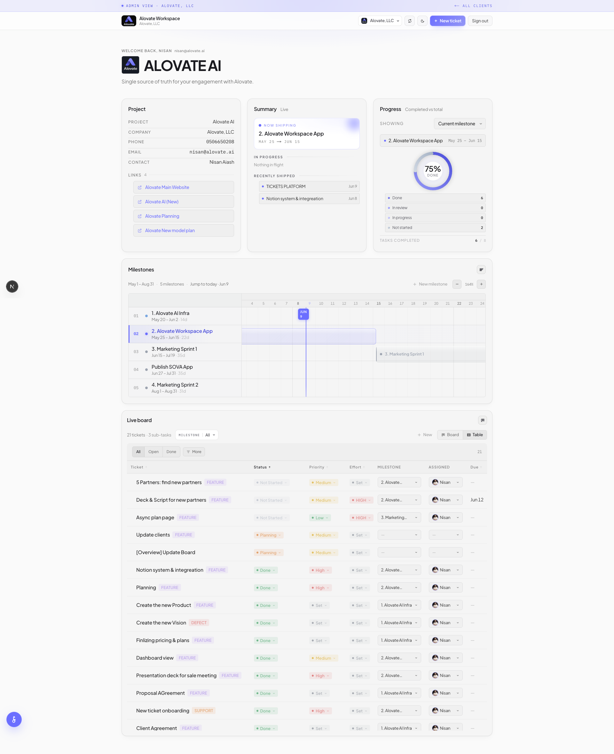Image resolution: width=614 pixels, height=754 pixels.
Task: Sort table by Ticket column
Action: tap(139, 467)
